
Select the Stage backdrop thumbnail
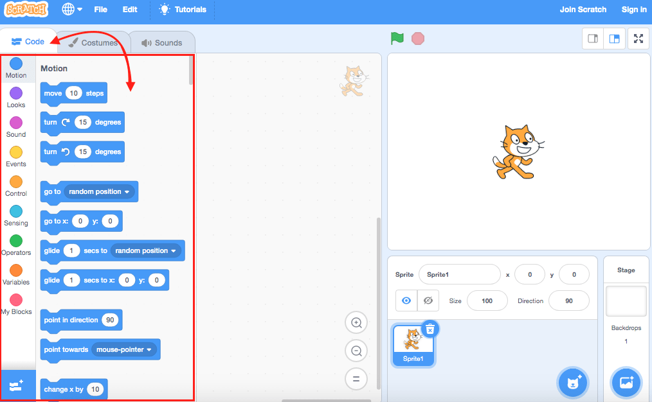click(x=626, y=301)
